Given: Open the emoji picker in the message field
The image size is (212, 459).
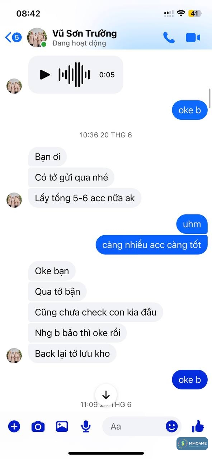Looking at the screenshot, I should pos(172,426).
